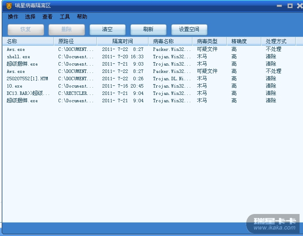
Task: Close the quarantine window
Action: click(x=300, y=6)
